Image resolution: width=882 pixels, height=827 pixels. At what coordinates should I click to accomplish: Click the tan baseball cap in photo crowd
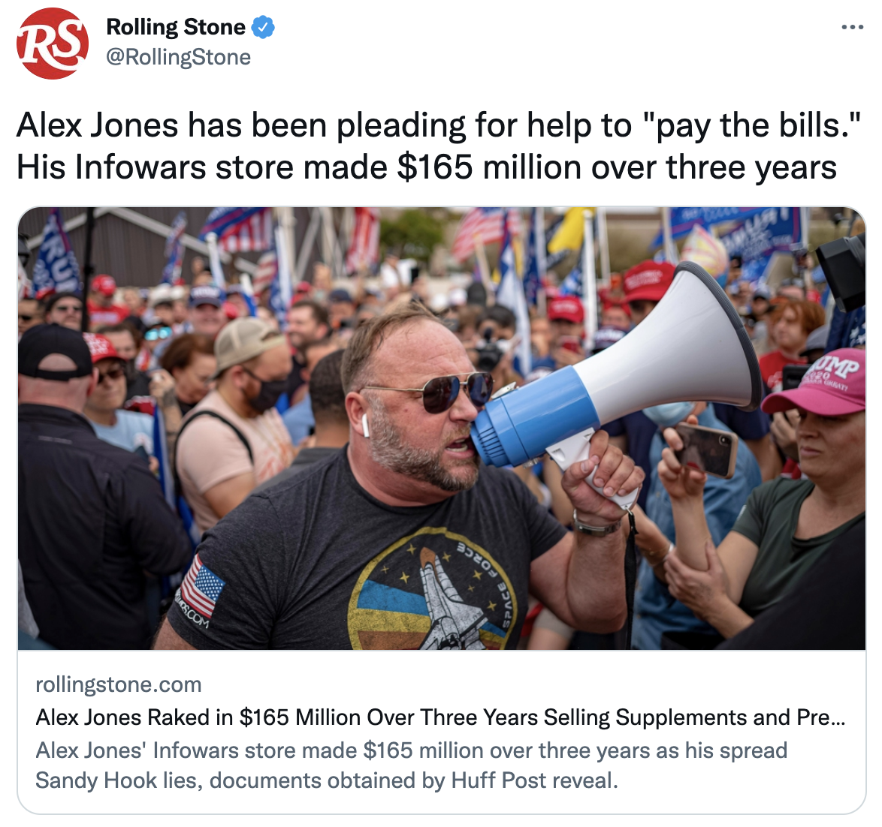[x=247, y=341]
